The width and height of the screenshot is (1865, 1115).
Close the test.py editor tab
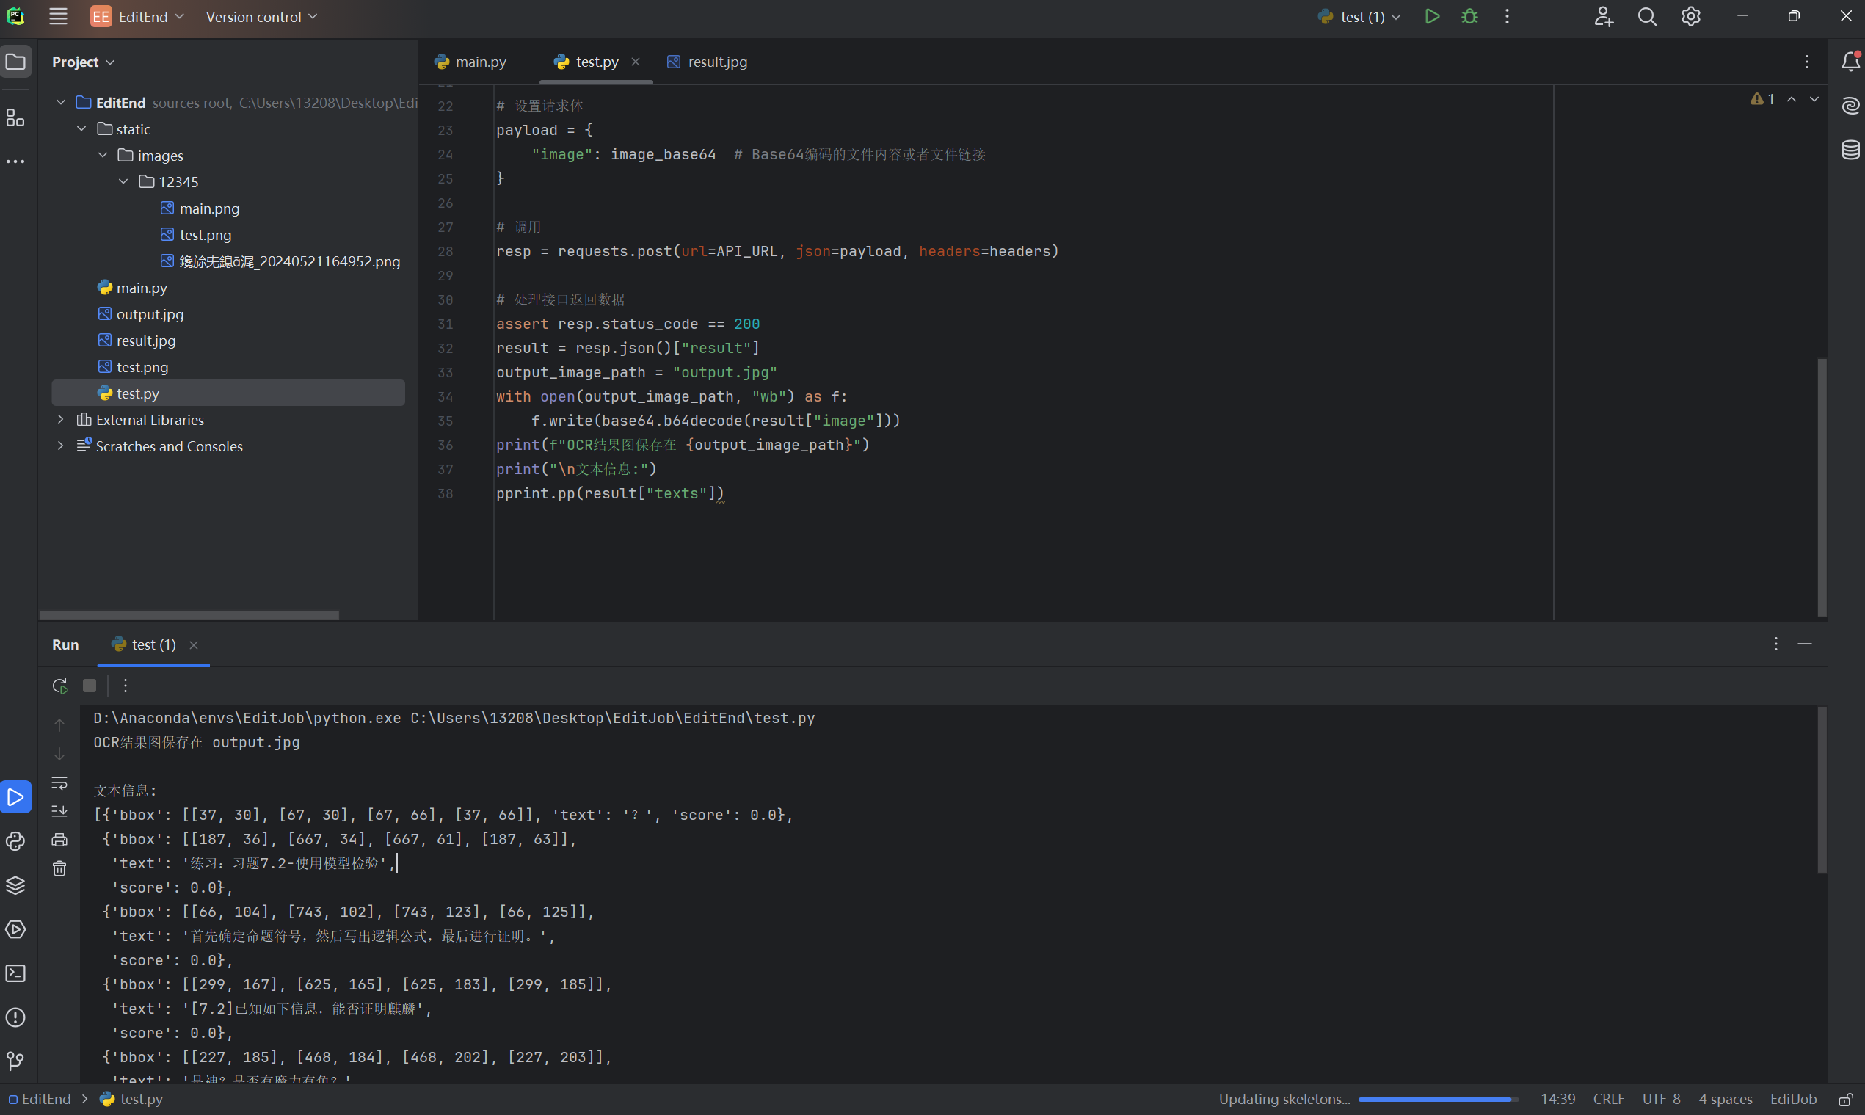tap(636, 62)
